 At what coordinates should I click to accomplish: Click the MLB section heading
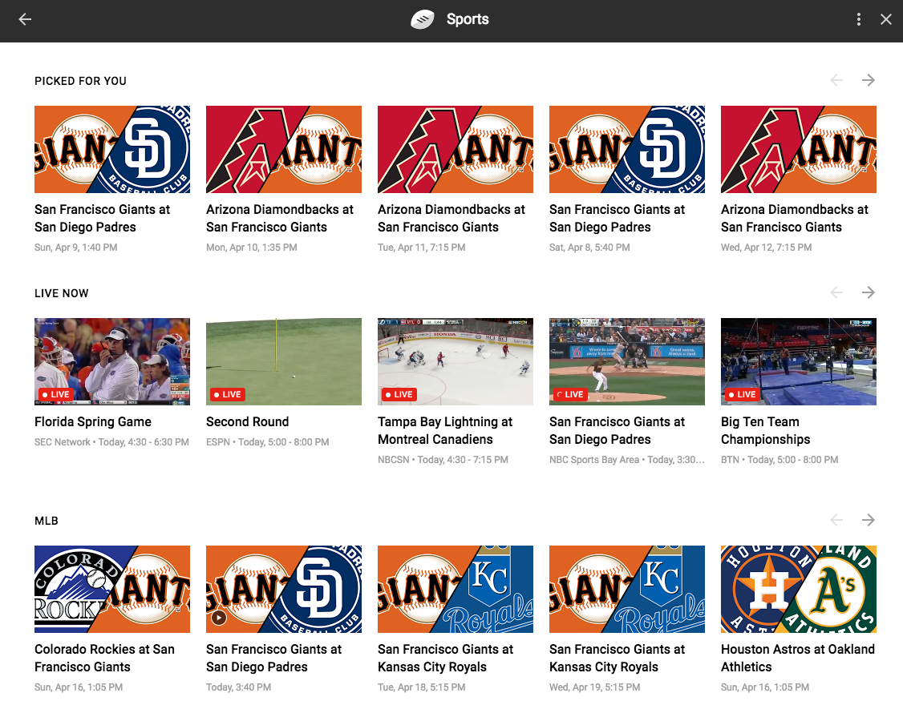[47, 521]
